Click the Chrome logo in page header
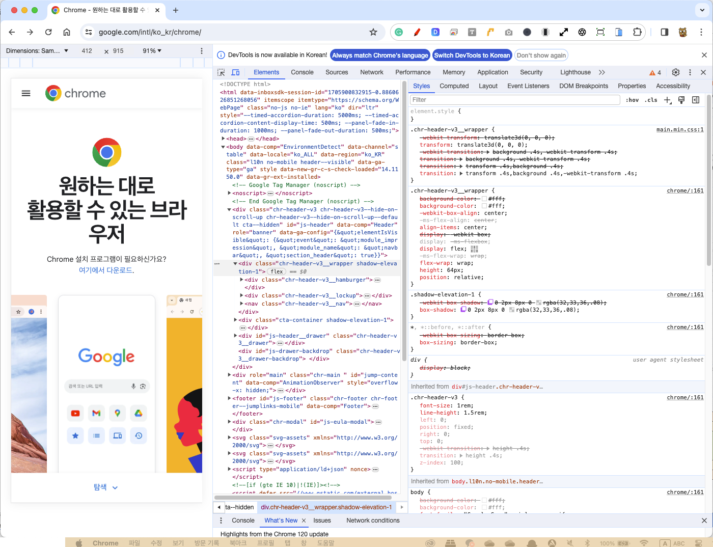This screenshot has width=713, height=547. click(76, 93)
